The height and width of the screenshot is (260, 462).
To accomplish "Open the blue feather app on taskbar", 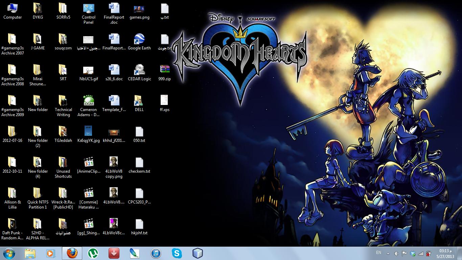I will click(135, 253).
